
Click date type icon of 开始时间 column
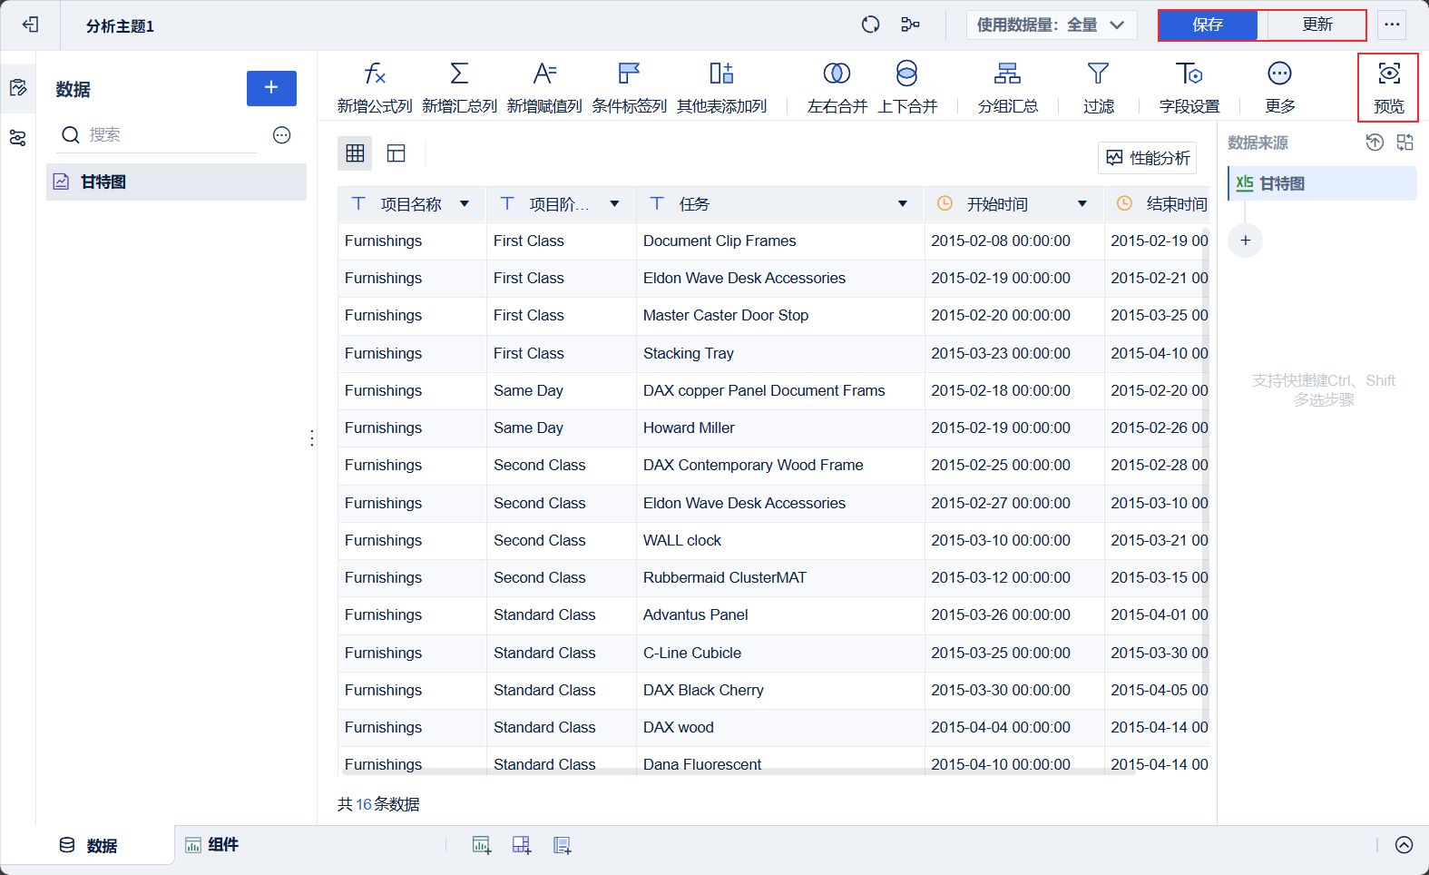(x=945, y=204)
